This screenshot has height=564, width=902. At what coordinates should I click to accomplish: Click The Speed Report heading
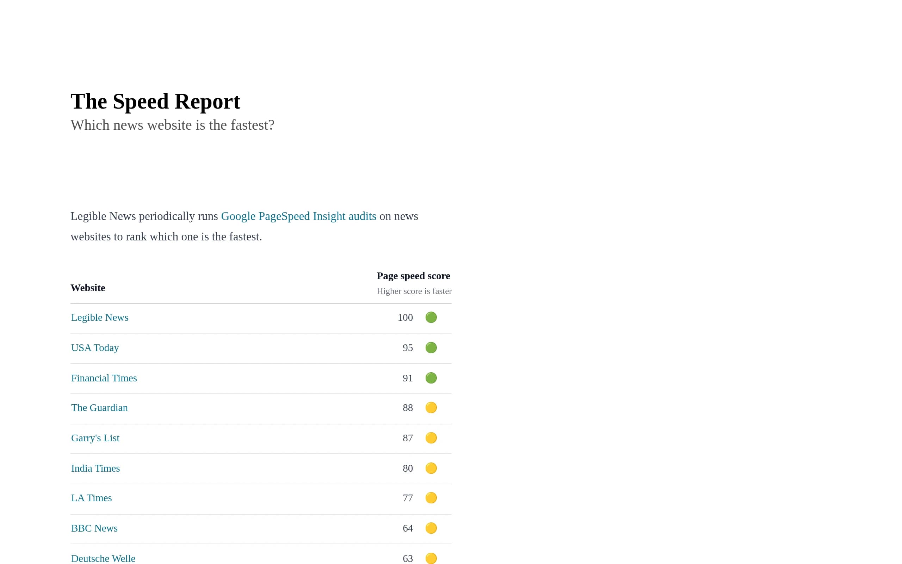(155, 101)
